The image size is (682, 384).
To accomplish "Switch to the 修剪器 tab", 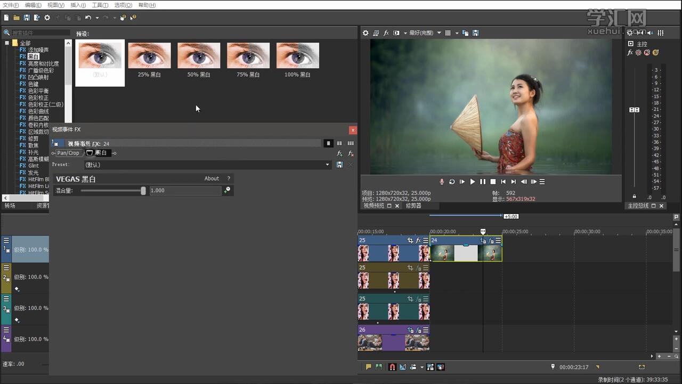I will tap(413, 206).
